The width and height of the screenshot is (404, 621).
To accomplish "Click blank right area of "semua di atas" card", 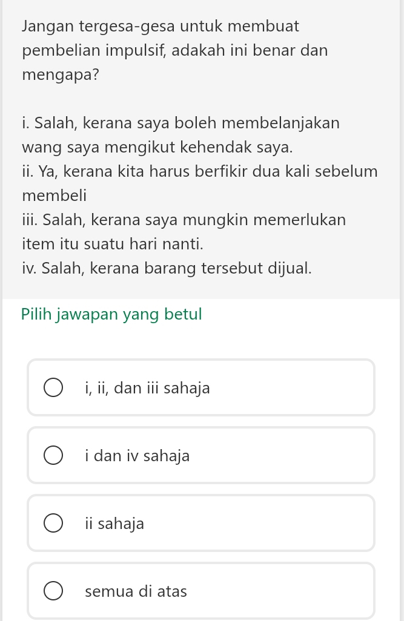I will (291, 591).
